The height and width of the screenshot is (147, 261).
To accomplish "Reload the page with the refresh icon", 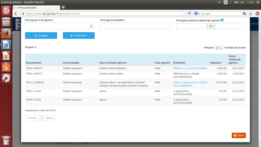I will pyautogui.click(x=189, y=13).
